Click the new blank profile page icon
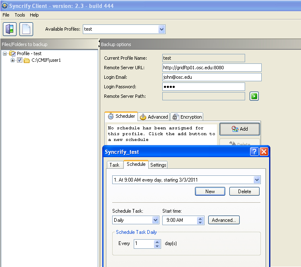Screen dimensions: 301x267 tap(26, 29)
